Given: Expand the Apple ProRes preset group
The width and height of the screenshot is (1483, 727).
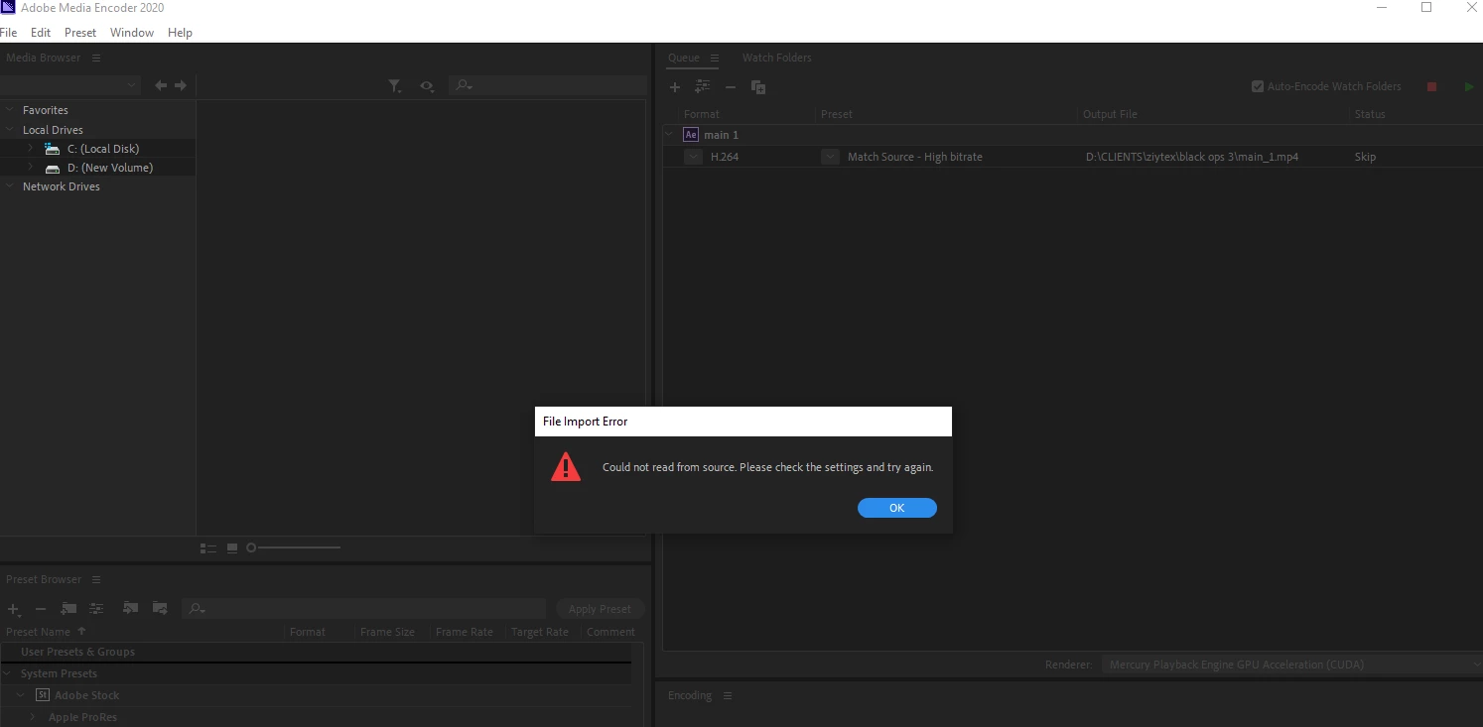Looking at the screenshot, I should (33, 717).
